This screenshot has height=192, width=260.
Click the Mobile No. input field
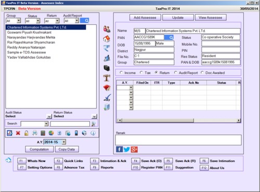click(x=221, y=44)
